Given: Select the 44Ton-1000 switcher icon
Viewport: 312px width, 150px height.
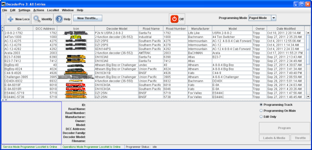Looking at the screenshot, I should (x=76, y=37).
